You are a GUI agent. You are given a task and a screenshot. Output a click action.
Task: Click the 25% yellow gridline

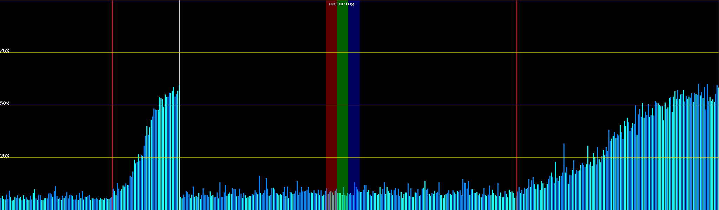click(421, 158)
